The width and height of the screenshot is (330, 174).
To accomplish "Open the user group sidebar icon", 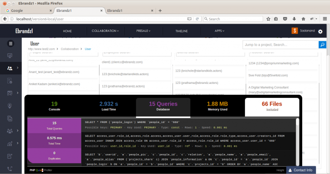I will pyautogui.click(x=10, y=131).
